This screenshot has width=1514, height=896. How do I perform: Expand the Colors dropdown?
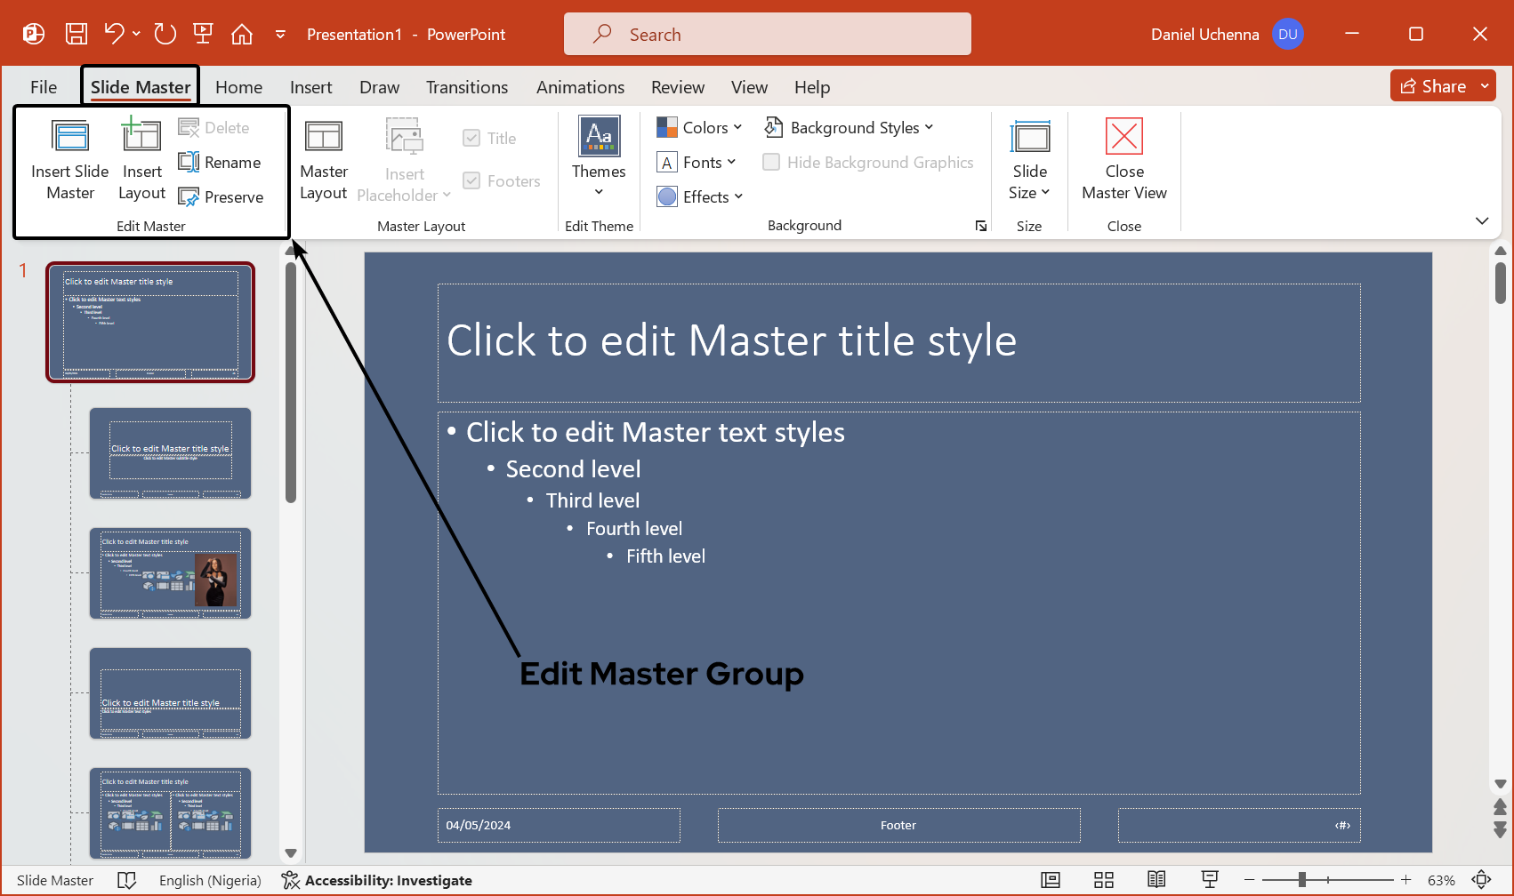699,128
